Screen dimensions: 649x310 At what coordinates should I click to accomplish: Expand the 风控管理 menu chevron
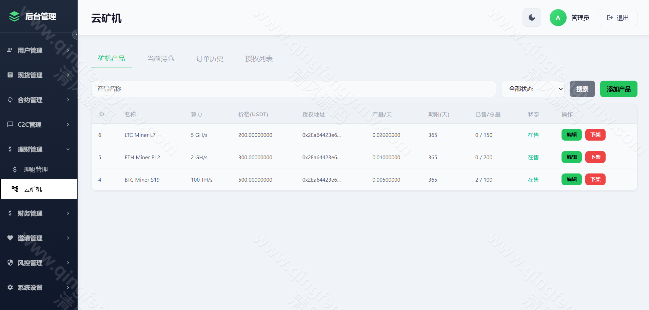68,263
